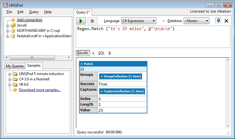Toggle the pin icon in the query toolbar

click(218, 21)
